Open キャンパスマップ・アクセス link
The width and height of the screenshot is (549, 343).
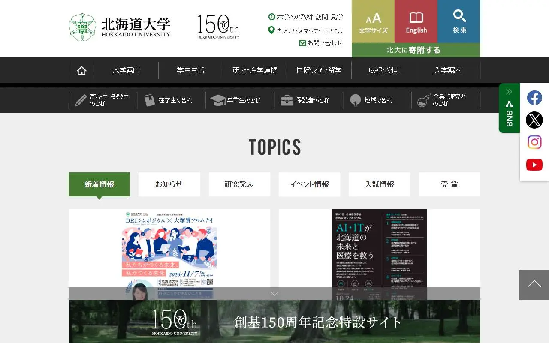(x=305, y=30)
